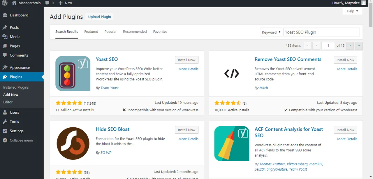Install Yoast SEO with Install Now
The height and width of the screenshot is (179, 373).
(187, 60)
